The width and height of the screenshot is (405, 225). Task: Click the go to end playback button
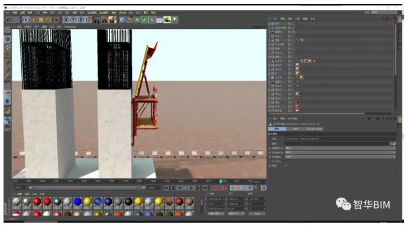(x=205, y=188)
